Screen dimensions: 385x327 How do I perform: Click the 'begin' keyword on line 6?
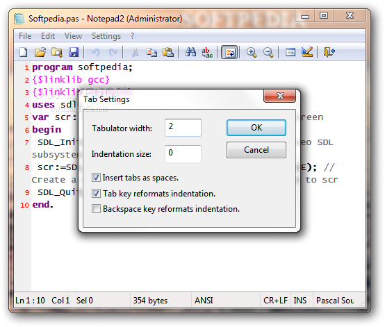pos(47,130)
